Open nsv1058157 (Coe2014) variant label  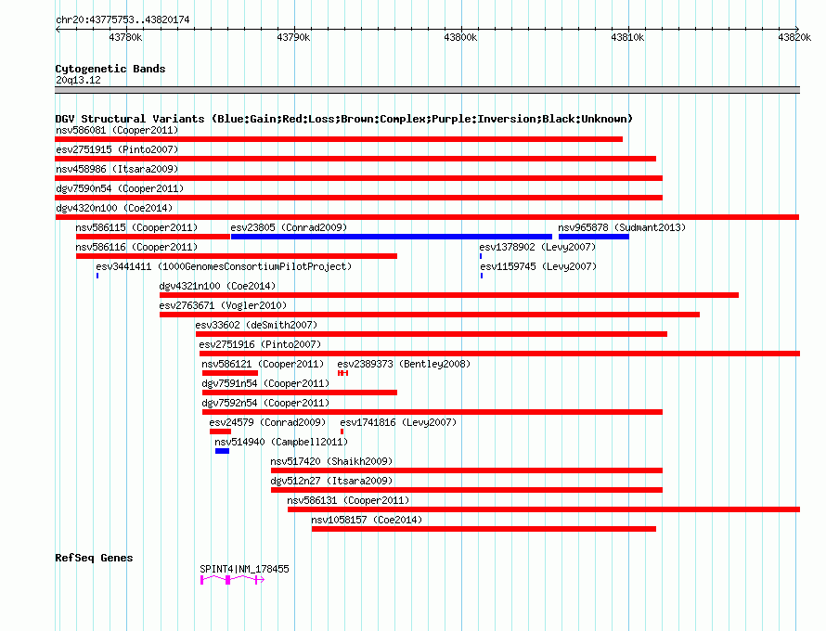click(x=367, y=520)
